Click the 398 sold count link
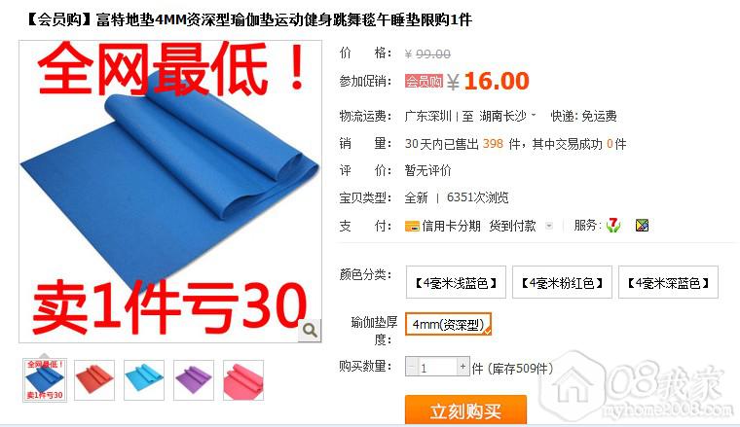Viewport: 740px width, 427px height. [x=493, y=144]
